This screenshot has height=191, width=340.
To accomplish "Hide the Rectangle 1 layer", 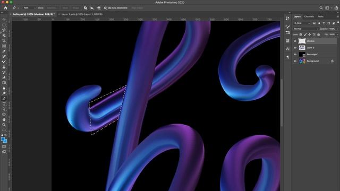I will [295, 55].
